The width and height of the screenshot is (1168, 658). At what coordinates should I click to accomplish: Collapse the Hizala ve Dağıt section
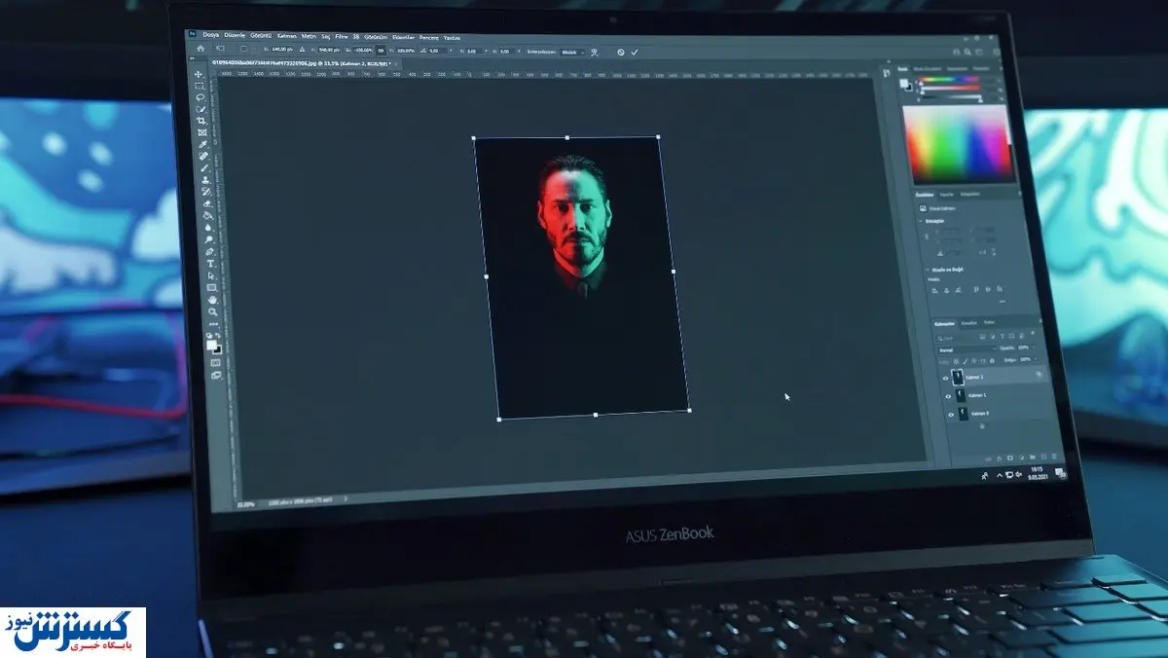coord(927,269)
